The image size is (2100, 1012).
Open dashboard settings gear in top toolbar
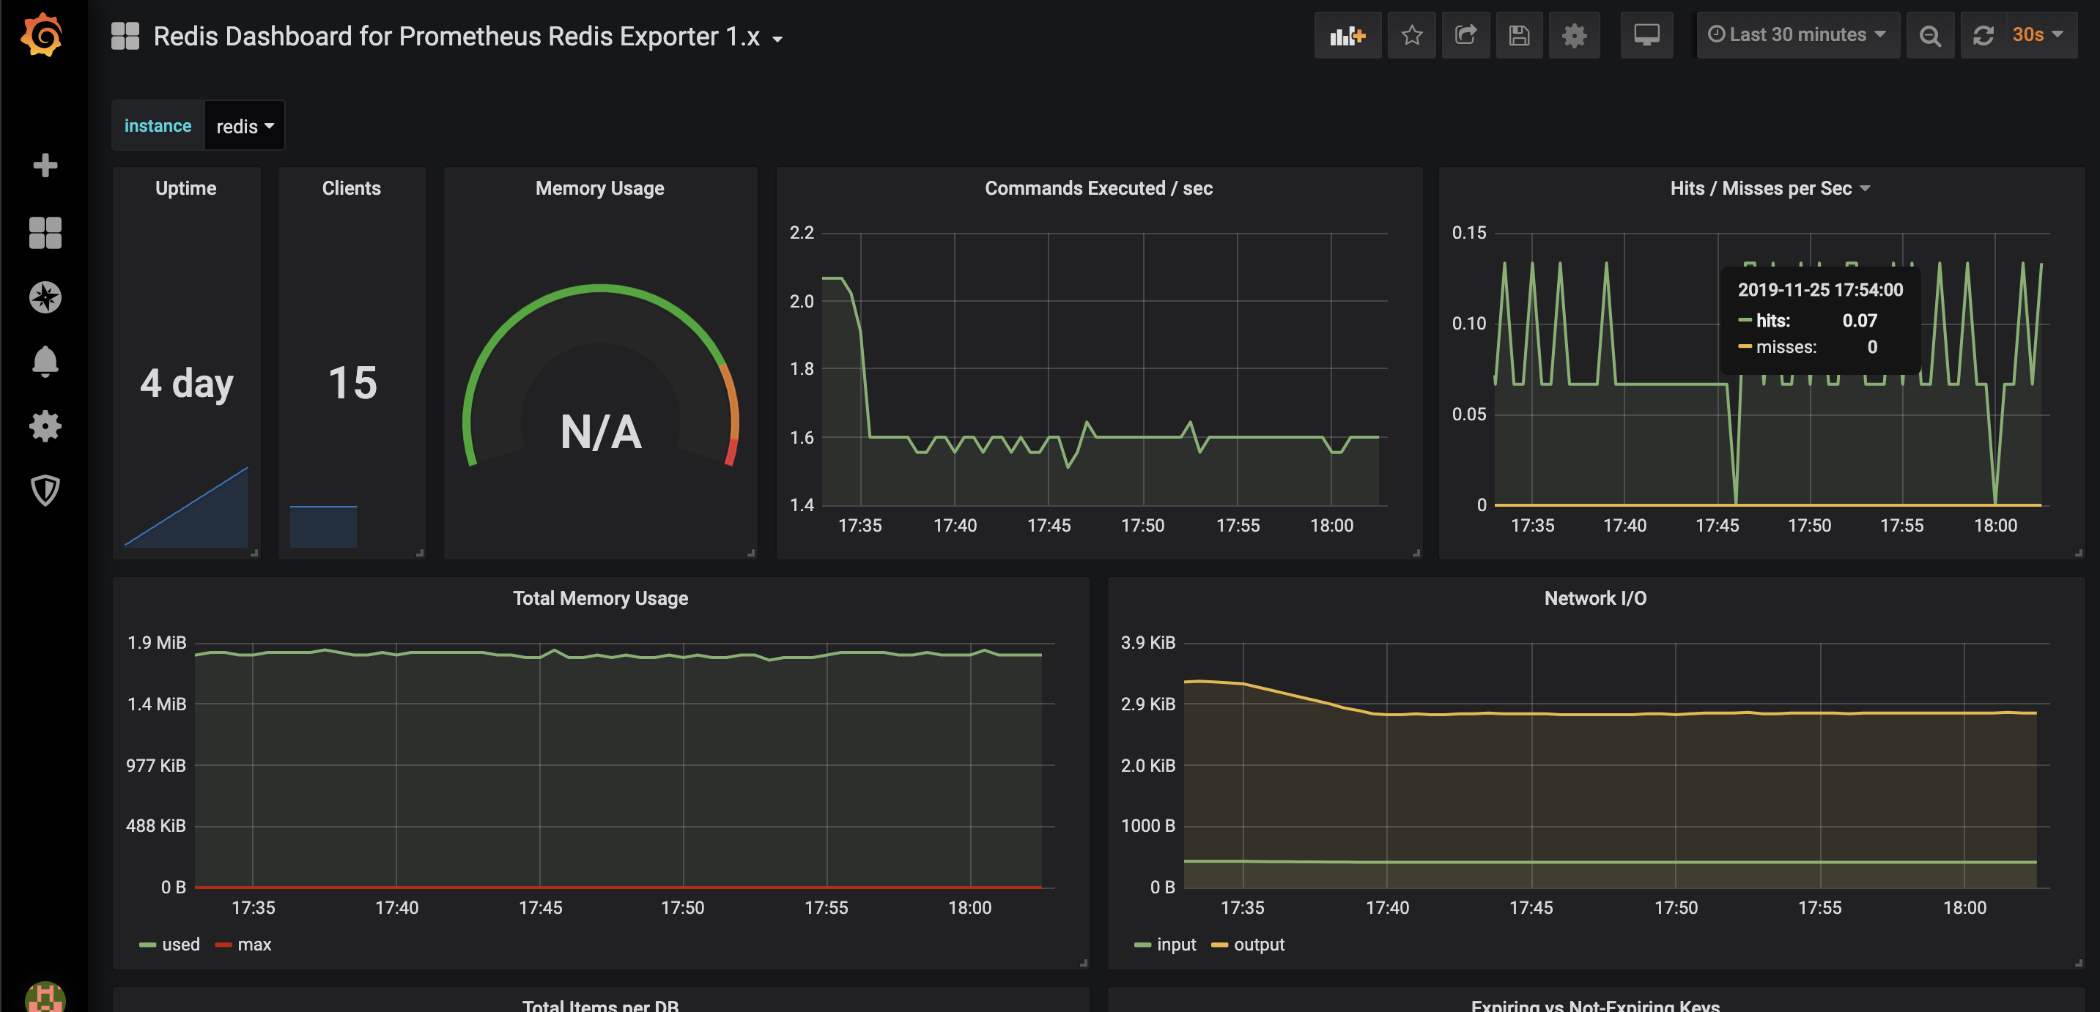click(x=1574, y=35)
